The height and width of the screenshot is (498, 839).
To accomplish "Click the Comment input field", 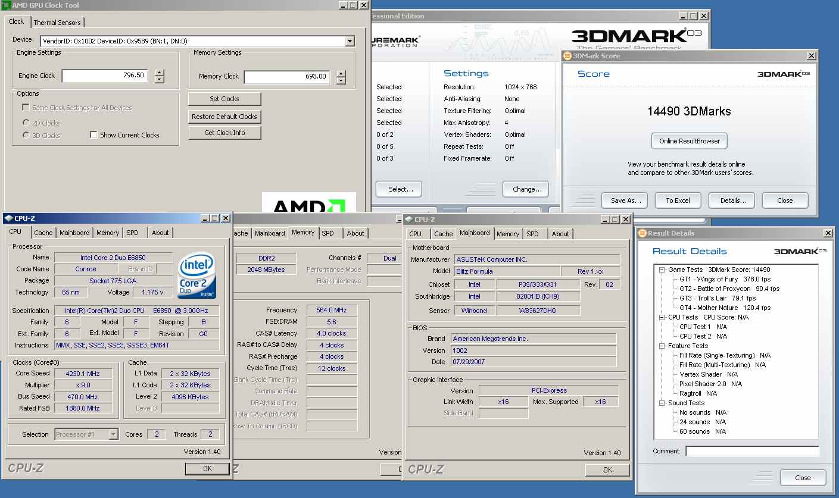I will point(752,451).
